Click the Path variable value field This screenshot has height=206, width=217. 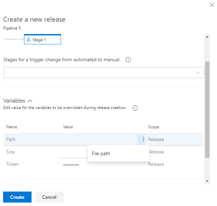pos(99,140)
